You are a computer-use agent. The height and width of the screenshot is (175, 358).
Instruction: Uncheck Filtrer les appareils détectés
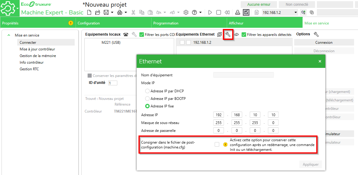pos(244,35)
